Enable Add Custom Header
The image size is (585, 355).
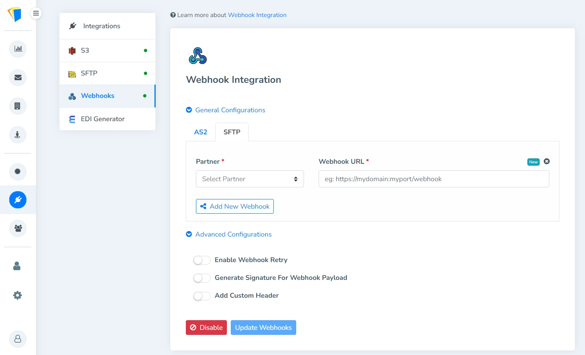coord(202,296)
